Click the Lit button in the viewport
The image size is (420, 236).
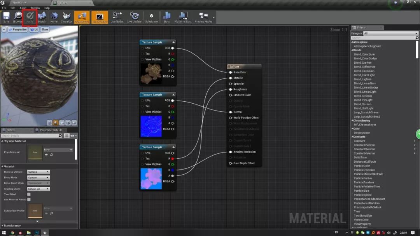click(34, 29)
